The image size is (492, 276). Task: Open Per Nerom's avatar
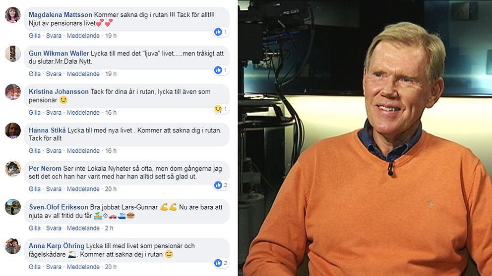[x=13, y=169]
